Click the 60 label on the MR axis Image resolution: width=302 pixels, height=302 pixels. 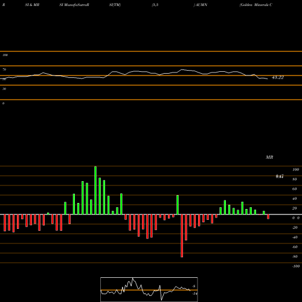[x=295, y=189]
